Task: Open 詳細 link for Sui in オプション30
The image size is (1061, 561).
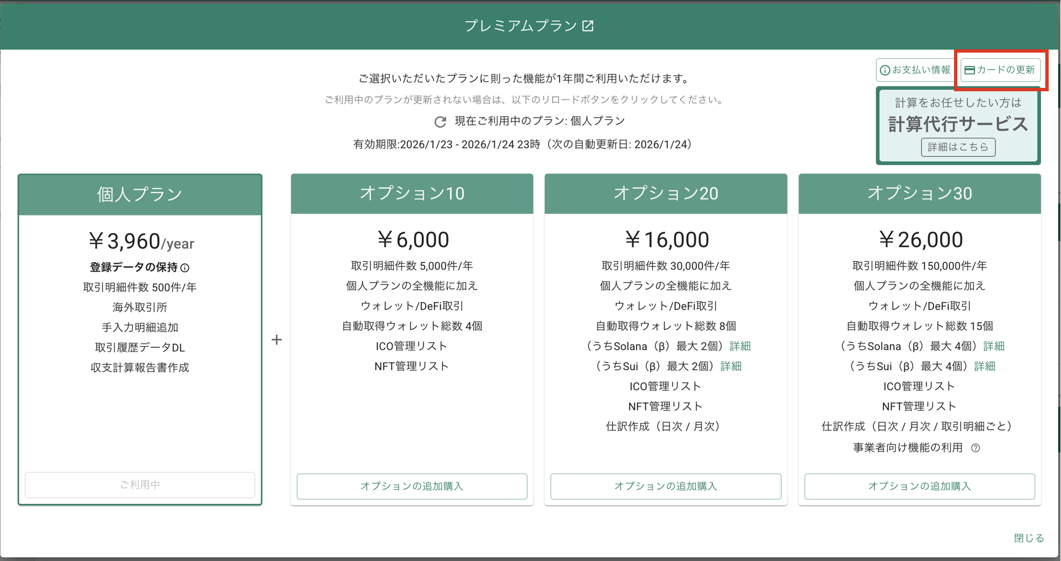Action: 984,366
